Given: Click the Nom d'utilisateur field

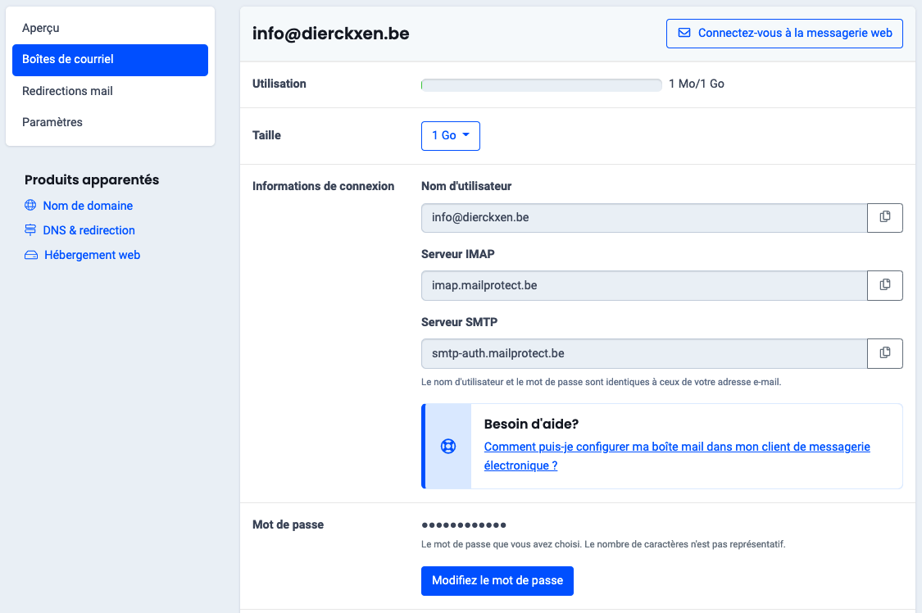Looking at the screenshot, I should (643, 218).
